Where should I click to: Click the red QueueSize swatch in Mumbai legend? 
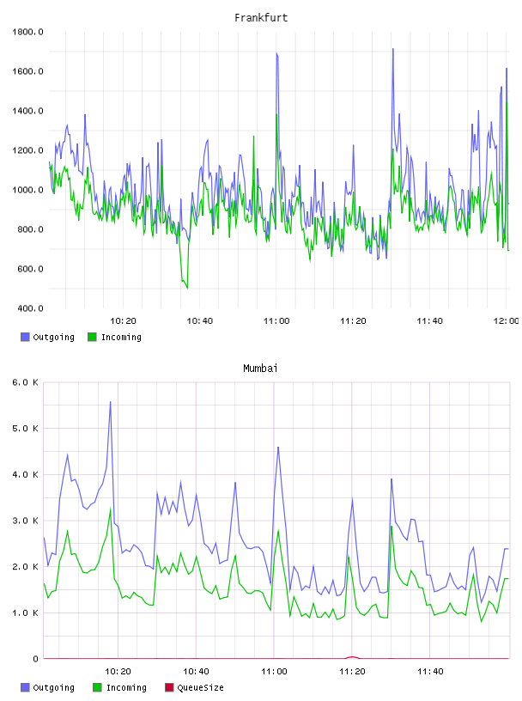[169, 687]
